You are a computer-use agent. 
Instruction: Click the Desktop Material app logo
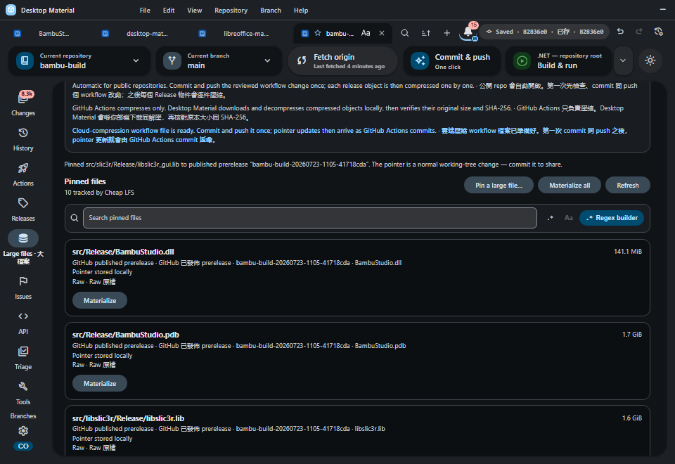(x=11, y=10)
